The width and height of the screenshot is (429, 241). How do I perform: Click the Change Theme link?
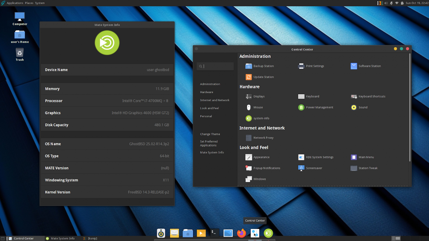click(210, 134)
